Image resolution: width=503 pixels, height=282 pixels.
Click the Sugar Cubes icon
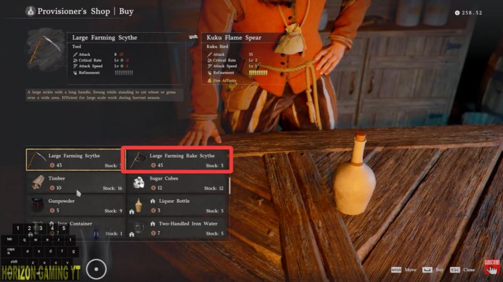click(x=138, y=183)
